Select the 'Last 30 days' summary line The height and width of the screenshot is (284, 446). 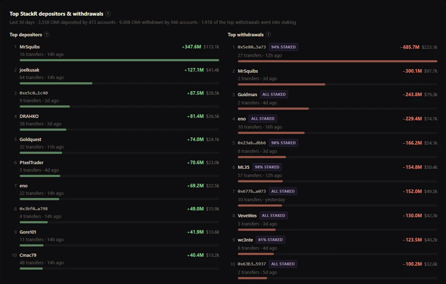coord(153,22)
